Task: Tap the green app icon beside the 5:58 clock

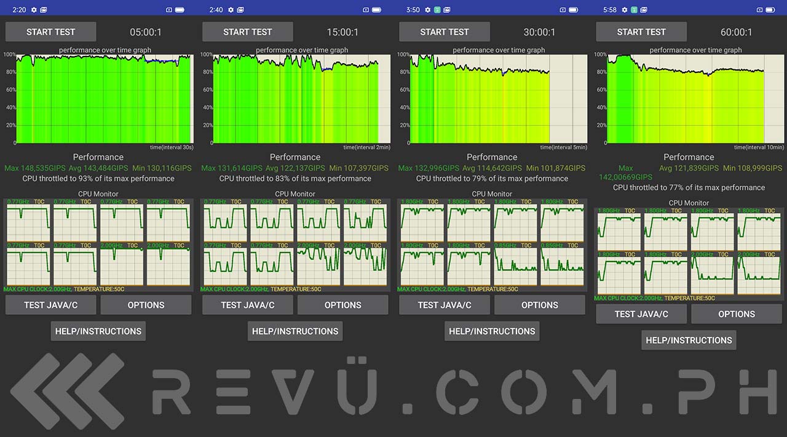Action: coord(634,10)
